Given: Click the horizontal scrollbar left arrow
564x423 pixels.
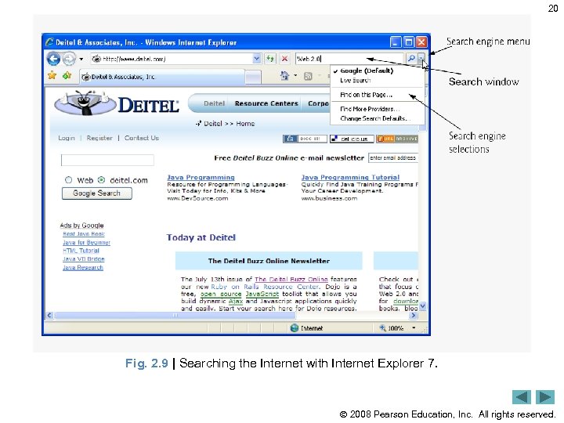Looking at the screenshot, I should coord(49,316).
